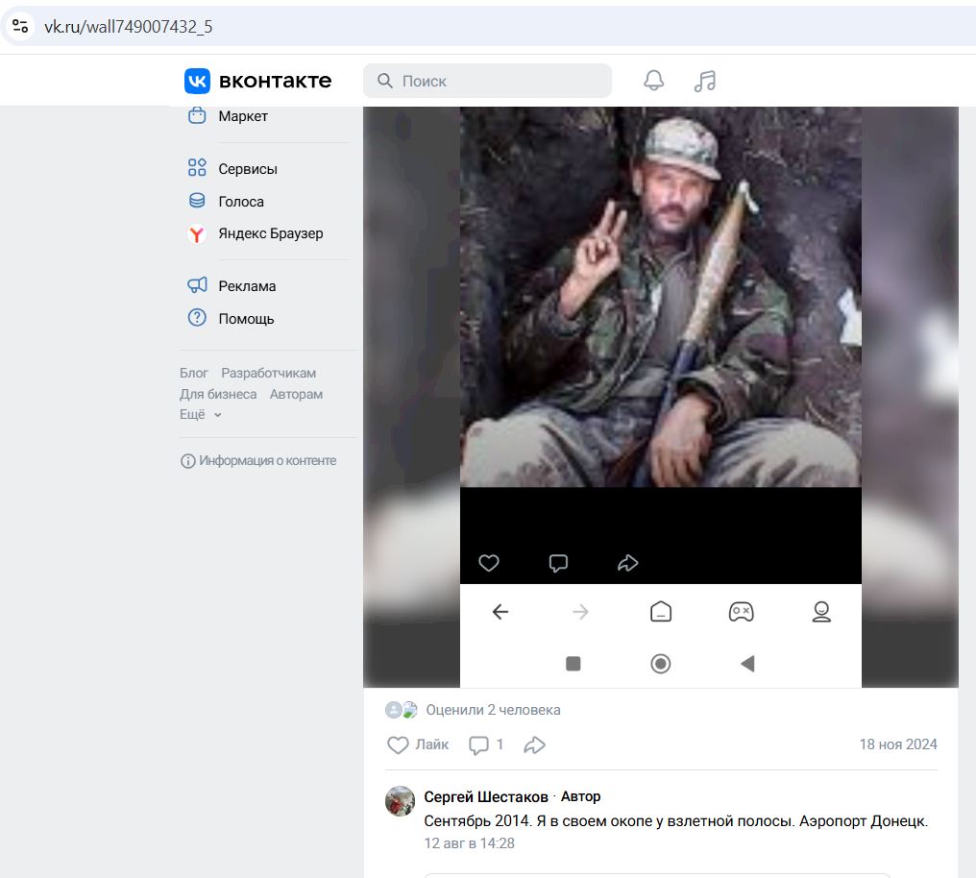The image size is (976, 878).
Task: Select the vk.ru address bar URL
Action: click(128, 27)
